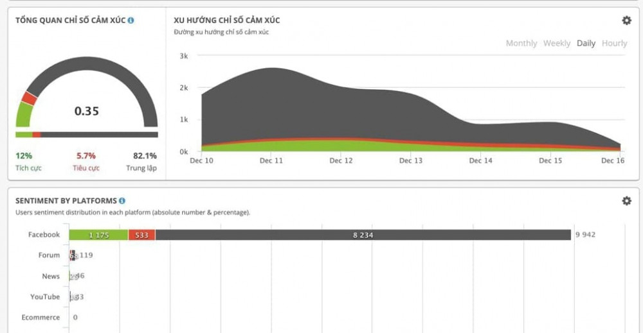Click the 0.35 sentiment score in gauge

pos(87,111)
